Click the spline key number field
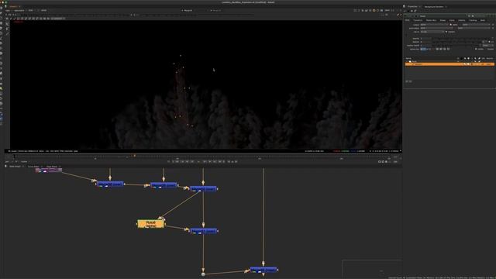This screenshot has width=496, height=279. coord(423,49)
